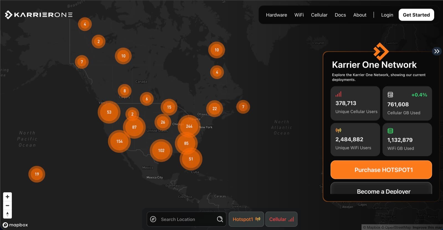Click the search magnifier icon
Viewport: 443px width, 230px height.
pos(220,219)
